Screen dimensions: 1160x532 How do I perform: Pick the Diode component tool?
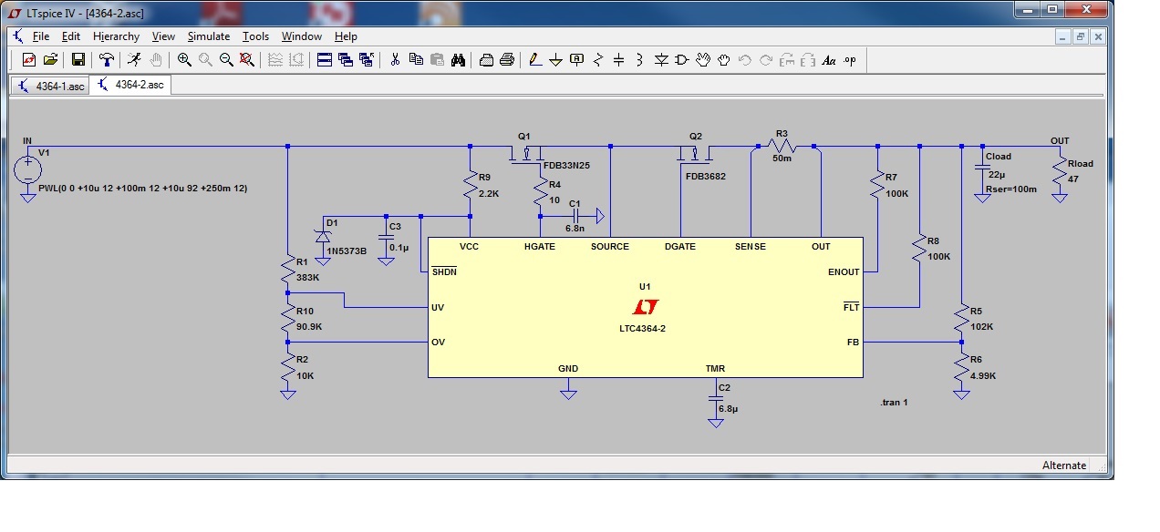click(x=661, y=60)
